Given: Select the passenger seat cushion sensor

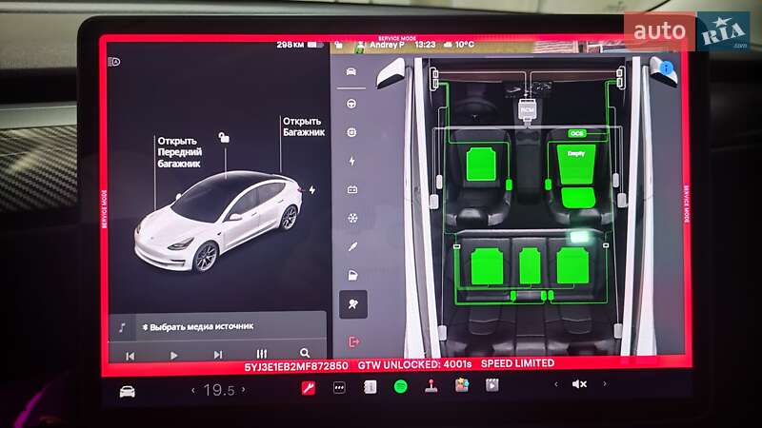Looking at the screenshot, I should tap(578, 198).
